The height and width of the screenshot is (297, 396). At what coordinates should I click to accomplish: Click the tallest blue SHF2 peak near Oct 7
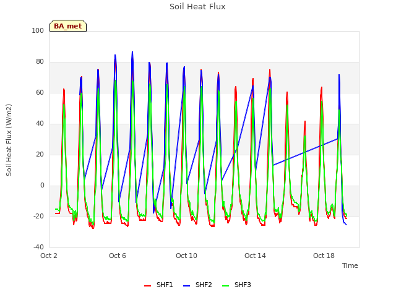[132, 52]
